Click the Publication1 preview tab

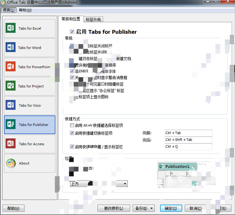(177, 167)
